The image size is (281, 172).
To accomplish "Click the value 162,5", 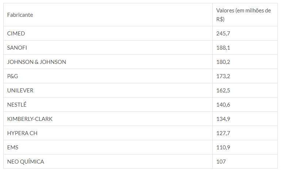I will pos(223,91).
